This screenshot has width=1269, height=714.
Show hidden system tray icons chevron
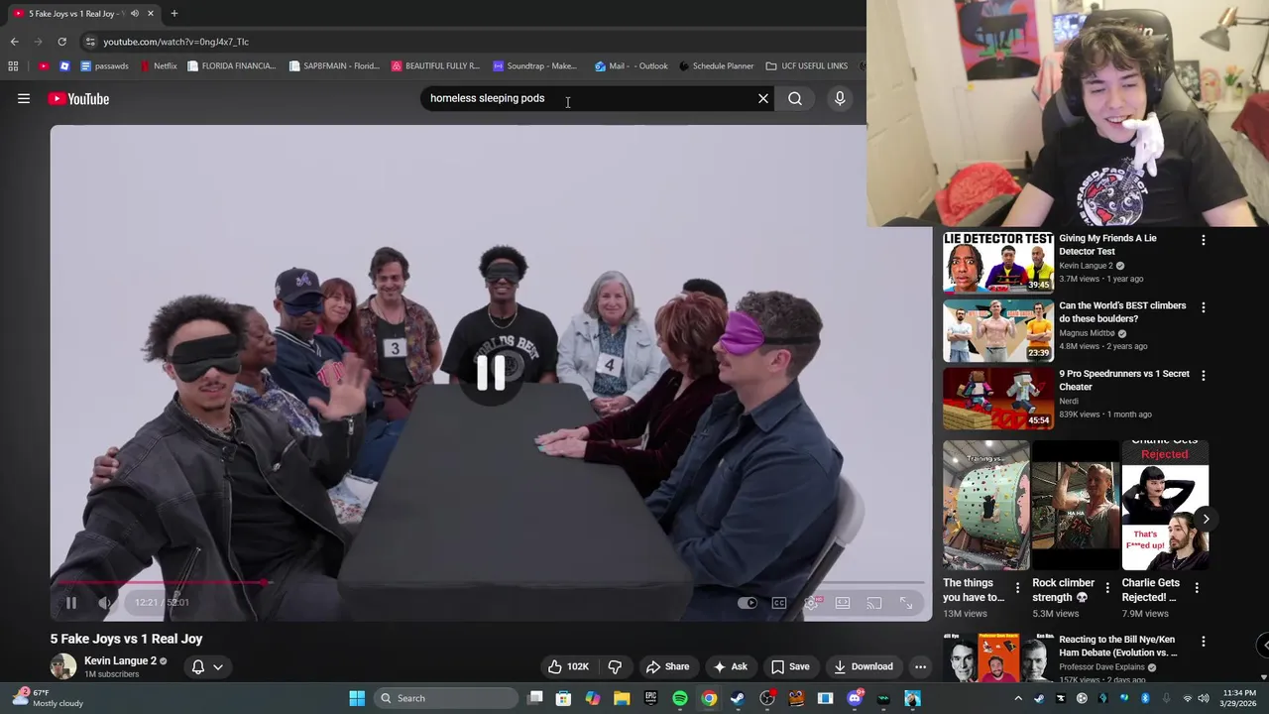[x=1019, y=698]
